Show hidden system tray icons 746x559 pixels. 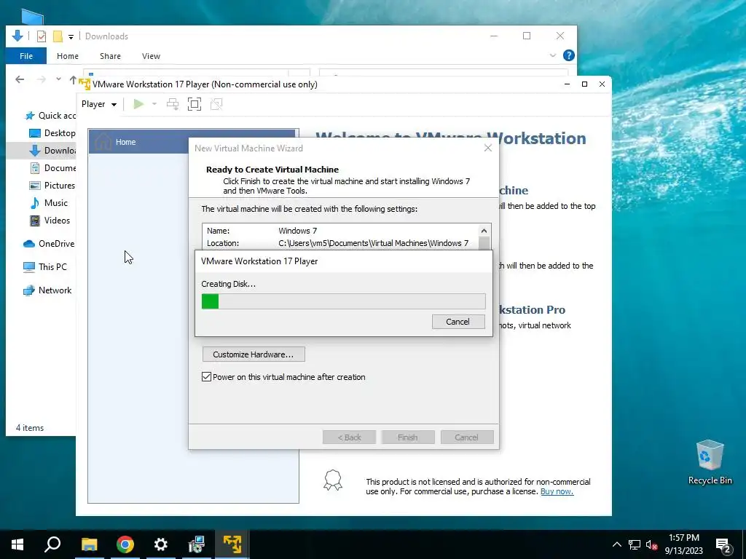[616, 544]
